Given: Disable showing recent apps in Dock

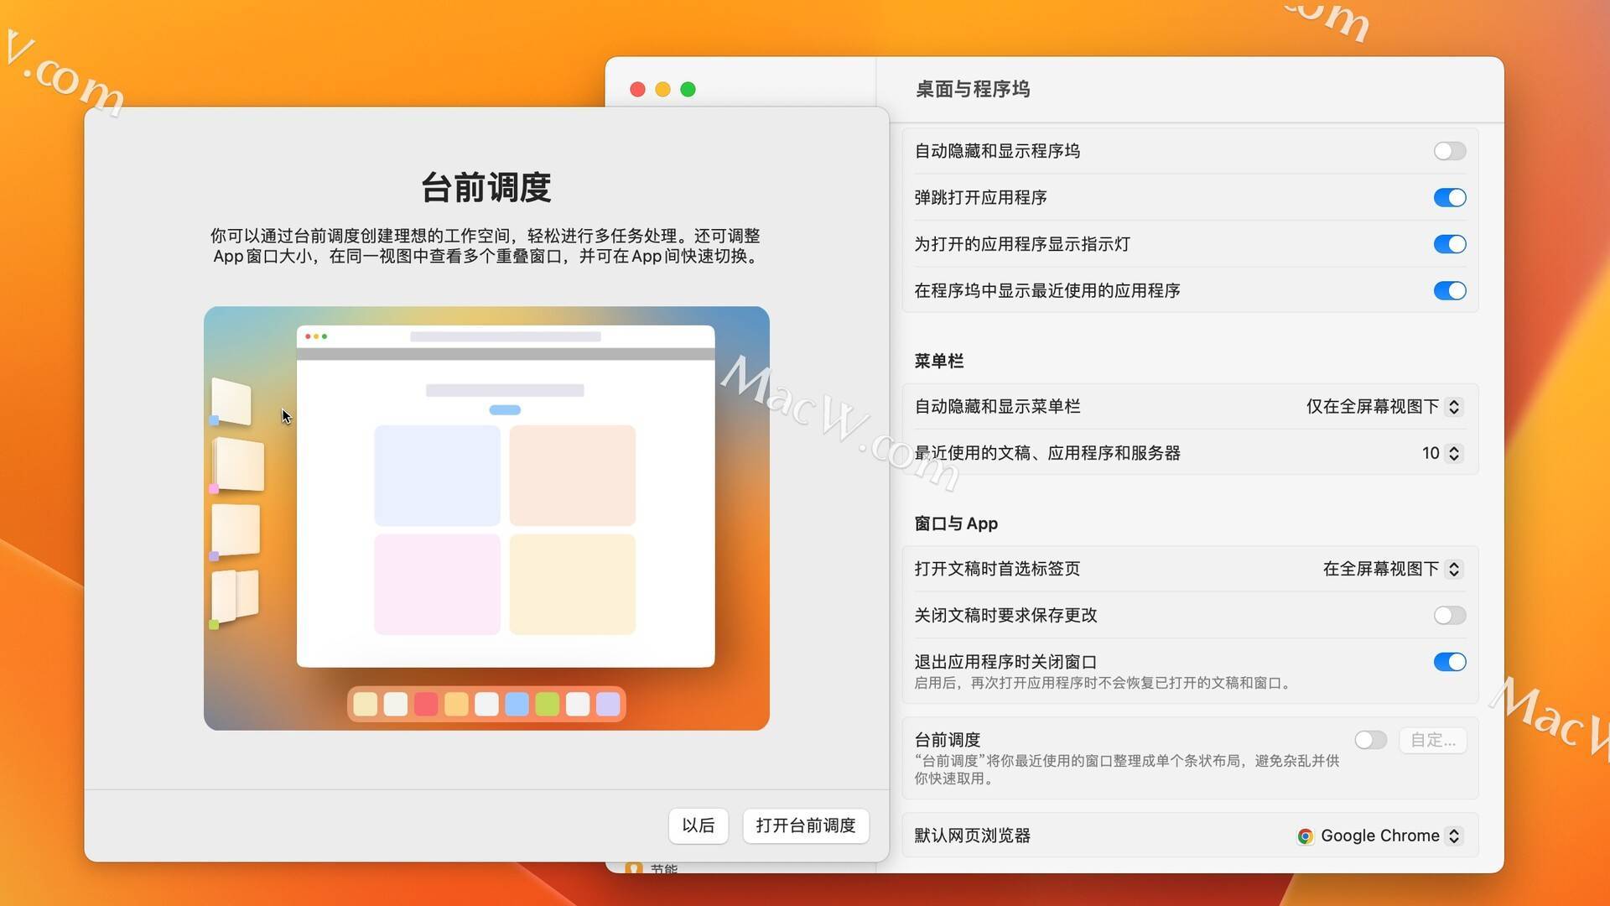Looking at the screenshot, I should click(x=1450, y=291).
